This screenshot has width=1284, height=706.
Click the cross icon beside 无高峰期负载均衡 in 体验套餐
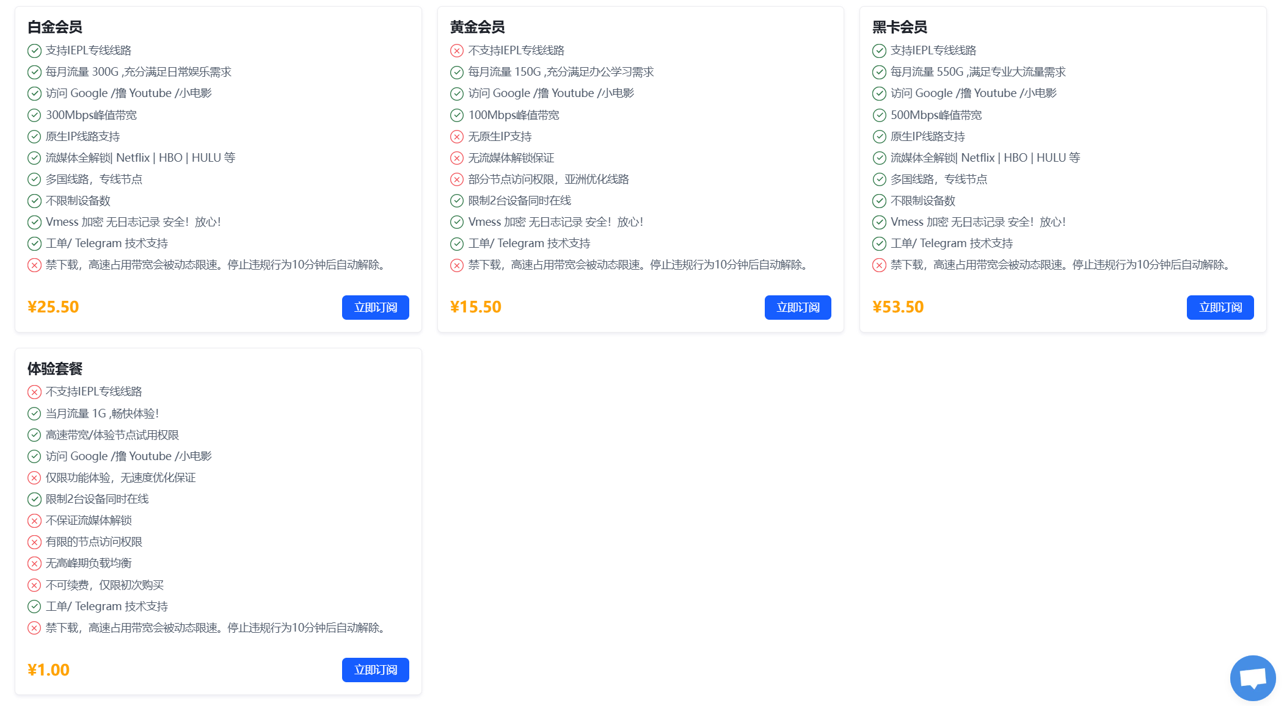[x=34, y=563]
